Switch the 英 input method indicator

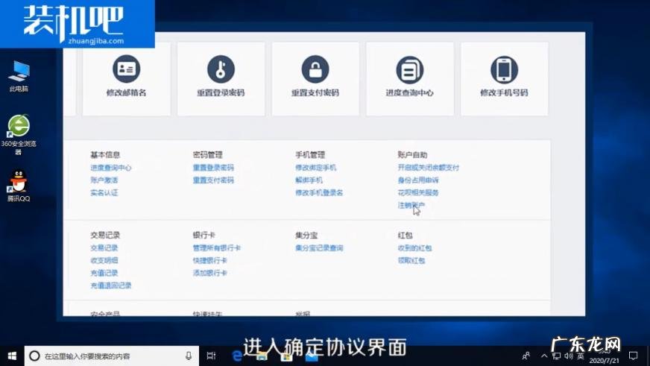coord(581,356)
